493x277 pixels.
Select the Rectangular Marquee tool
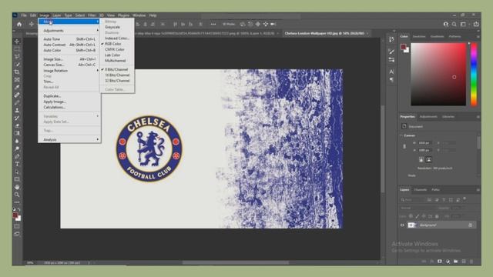tap(17, 49)
